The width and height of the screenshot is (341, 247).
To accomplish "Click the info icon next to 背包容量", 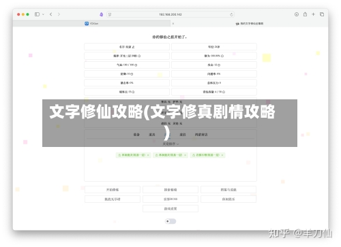I will tap(224, 92).
